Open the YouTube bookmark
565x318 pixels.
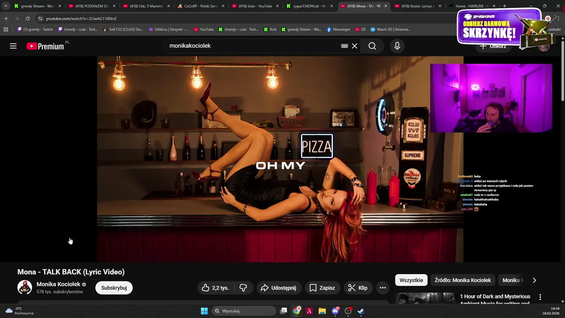(x=203, y=30)
